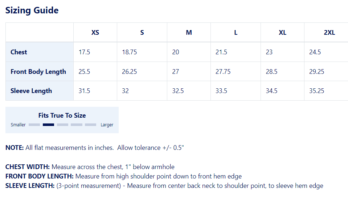This screenshot has width=348, height=202.
Task: Select the XL column header
Action: (x=282, y=33)
